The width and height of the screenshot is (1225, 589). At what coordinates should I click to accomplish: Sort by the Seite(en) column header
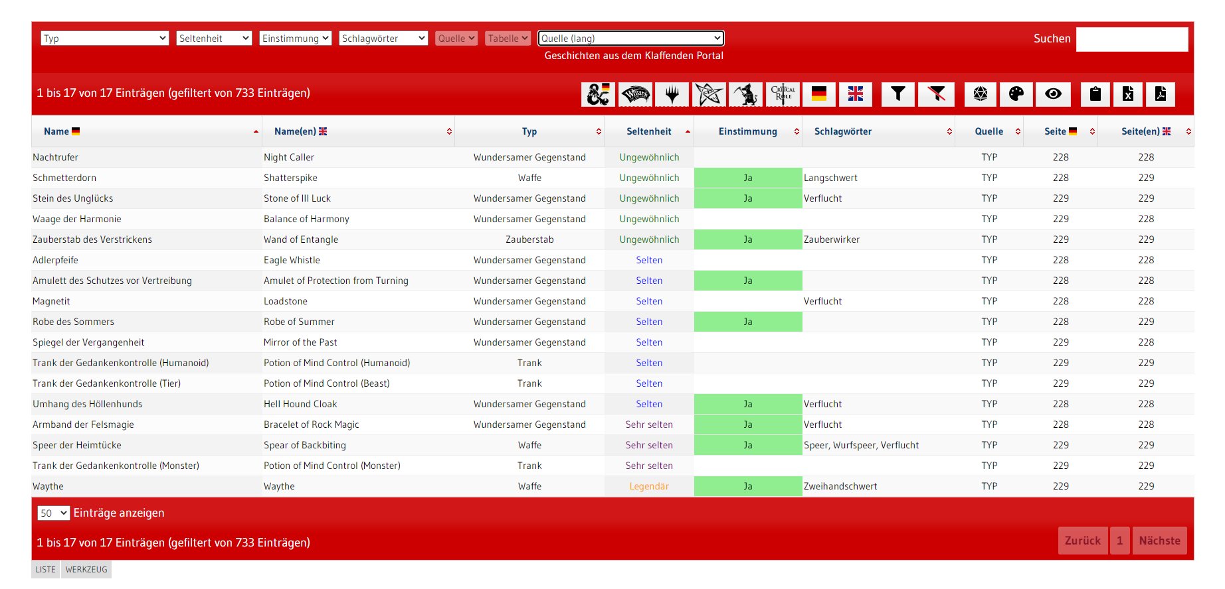1146,131
